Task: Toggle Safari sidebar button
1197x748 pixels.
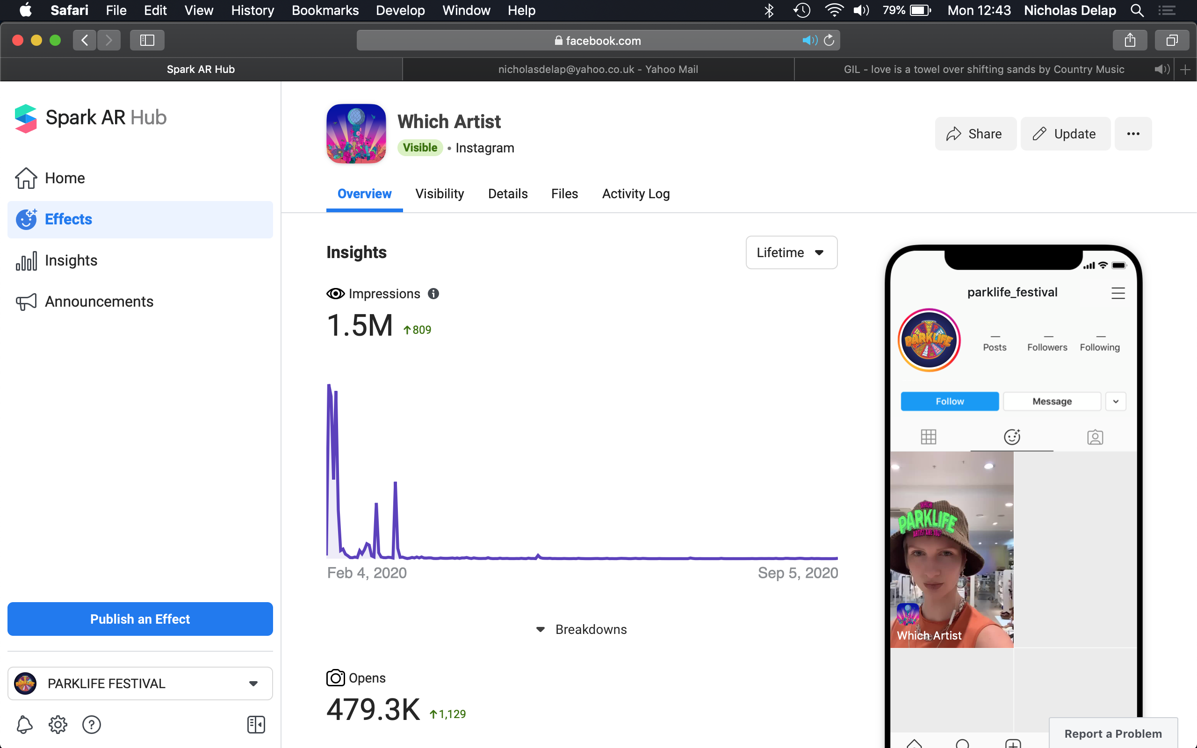Action: point(147,41)
